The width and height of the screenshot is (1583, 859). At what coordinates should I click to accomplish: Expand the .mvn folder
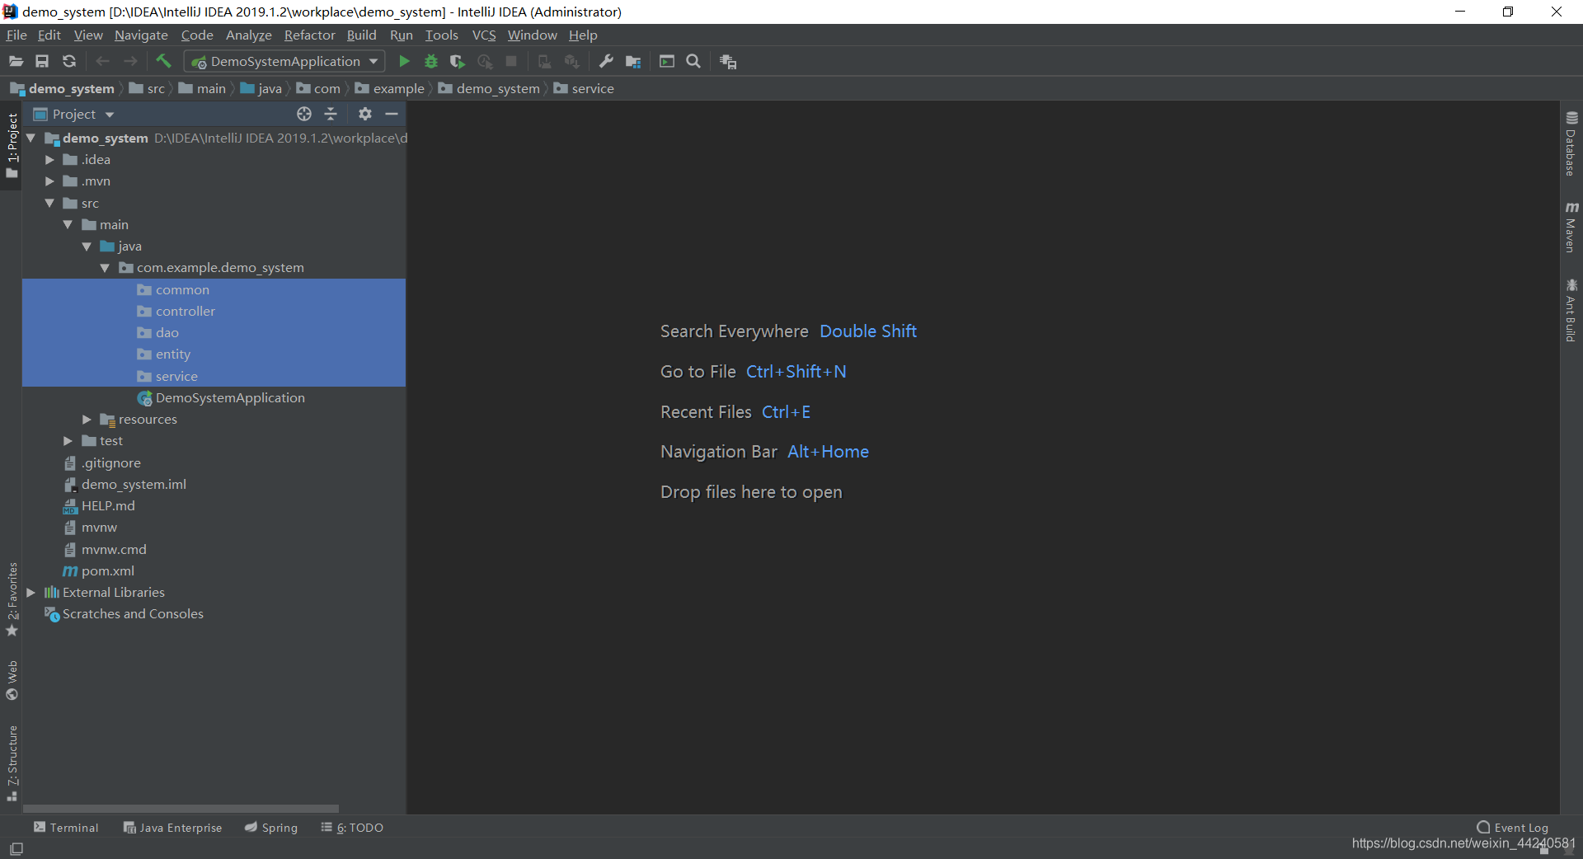[x=49, y=181]
